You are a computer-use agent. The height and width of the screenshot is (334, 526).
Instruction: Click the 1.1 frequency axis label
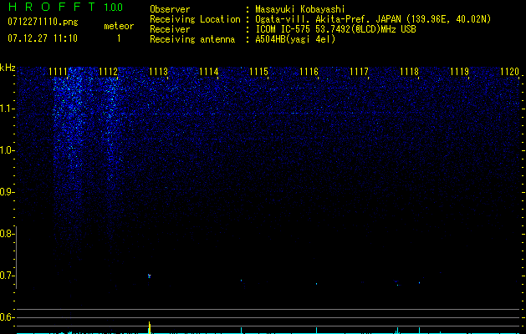click(x=7, y=109)
